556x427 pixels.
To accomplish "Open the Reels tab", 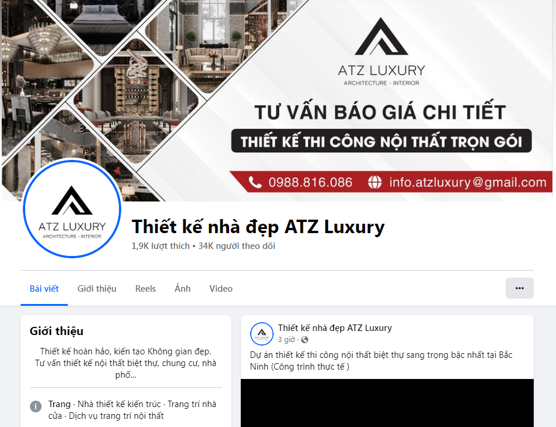I will (x=145, y=289).
